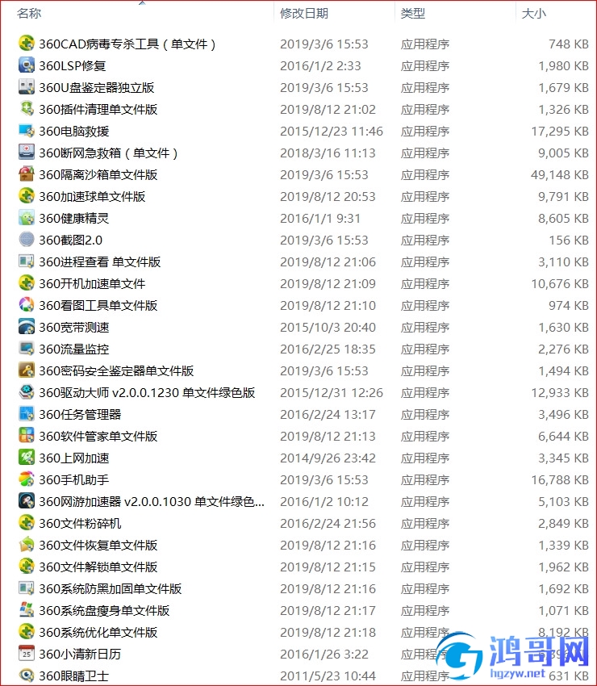Select the 360手机助手 icon
597x686 pixels.
click(x=27, y=479)
